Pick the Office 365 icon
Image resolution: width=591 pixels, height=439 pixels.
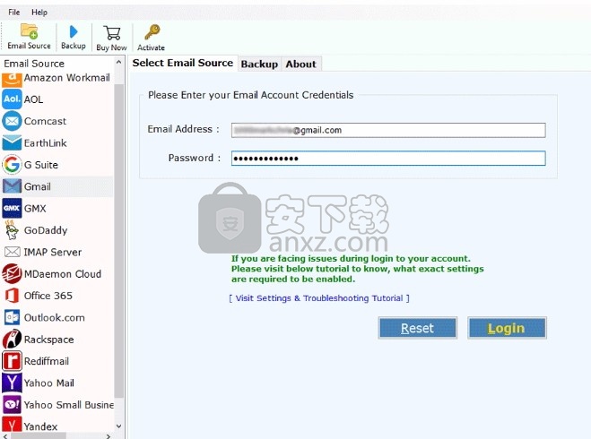point(12,296)
